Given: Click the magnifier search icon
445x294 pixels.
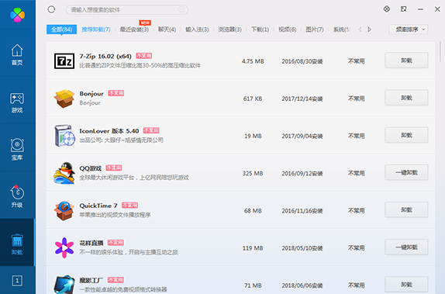Looking at the screenshot, I should 181,9.
